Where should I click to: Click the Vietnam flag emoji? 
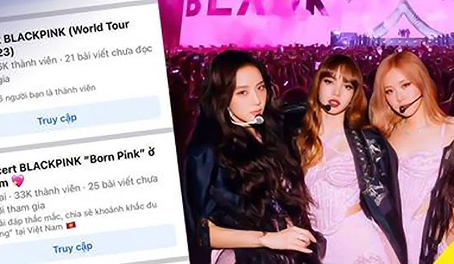pyautogui.click(x=71, y=224)
